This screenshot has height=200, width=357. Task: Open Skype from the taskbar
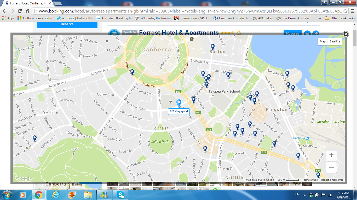point(120,195)
